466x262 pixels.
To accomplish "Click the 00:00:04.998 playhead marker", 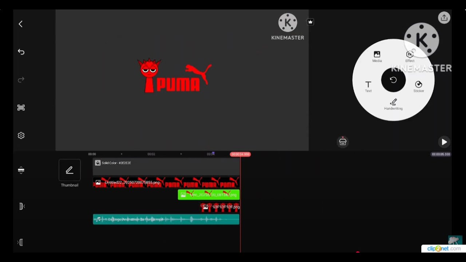I will tap(240, 154).
